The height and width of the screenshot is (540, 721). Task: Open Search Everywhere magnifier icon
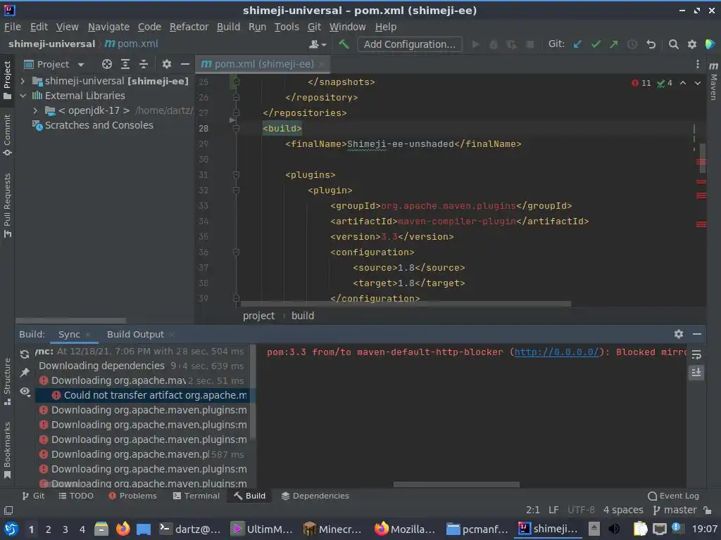(x=674, y=44)
